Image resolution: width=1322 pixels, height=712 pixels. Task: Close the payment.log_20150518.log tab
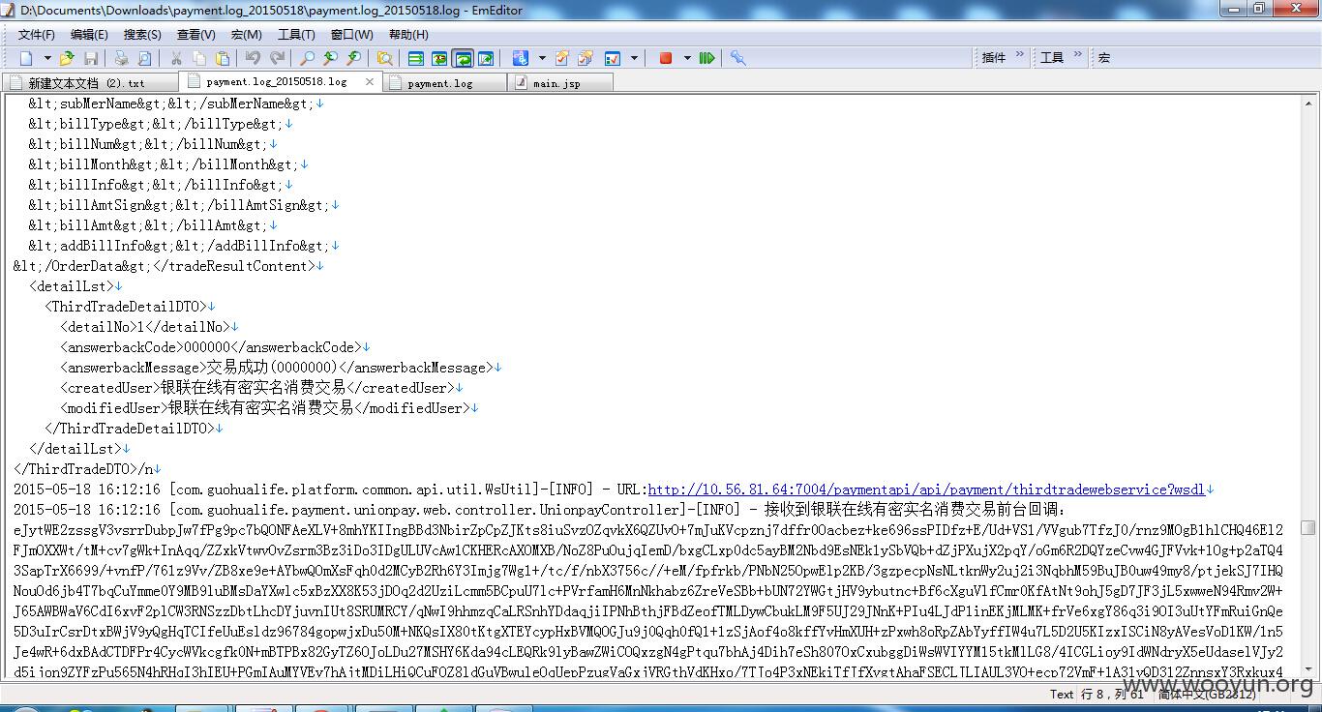[x=370, y=82]
